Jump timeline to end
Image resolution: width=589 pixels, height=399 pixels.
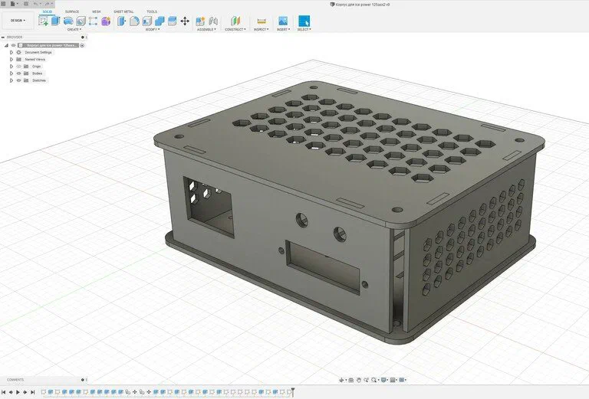coord(33,392)
